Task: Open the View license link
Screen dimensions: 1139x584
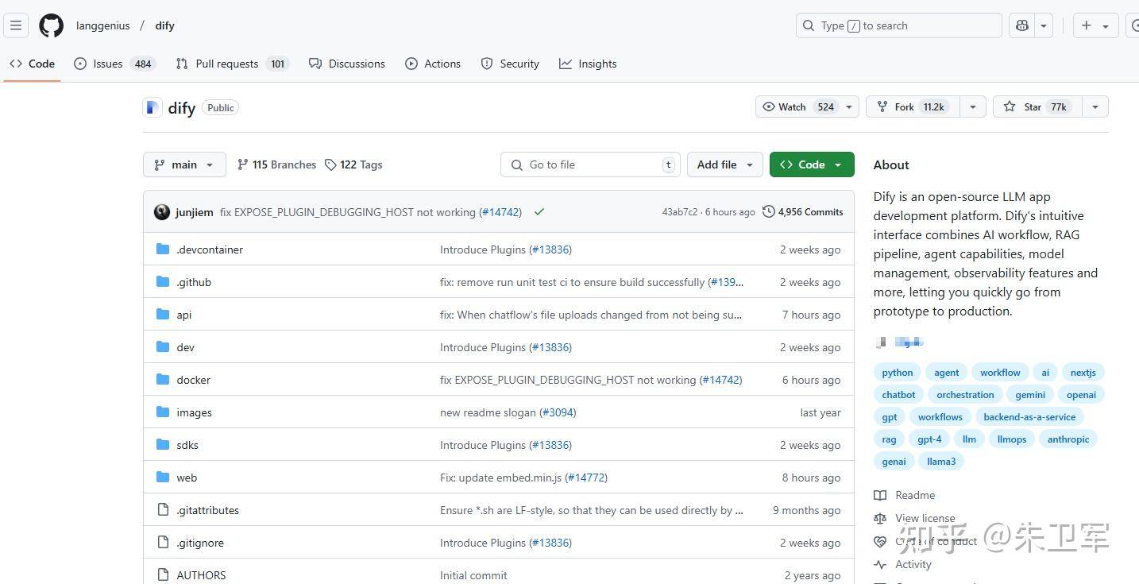Action: click(x=914, y=518)
